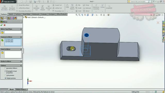Expand the Part3 flyout tree

tap(24, 17)
